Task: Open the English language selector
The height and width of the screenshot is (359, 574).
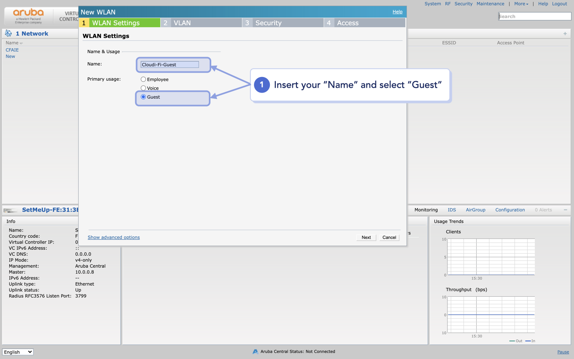Action: point(18,352)
